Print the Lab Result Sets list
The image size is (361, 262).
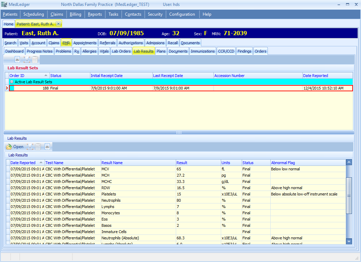click(x=17, y=60)
